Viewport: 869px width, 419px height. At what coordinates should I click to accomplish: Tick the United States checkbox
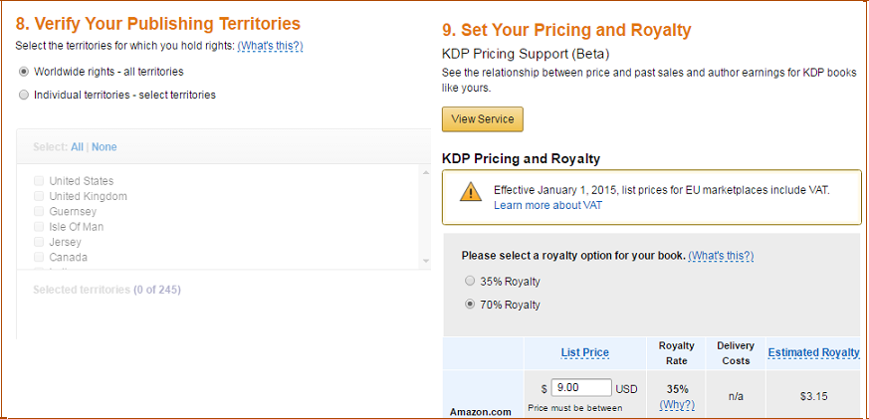pyautogui.click(x=39, y=181)
